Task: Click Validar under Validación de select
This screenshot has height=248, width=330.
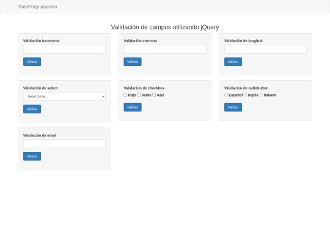Action: pos(32,109)
